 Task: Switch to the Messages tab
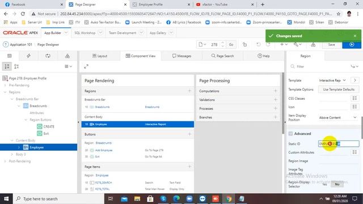pyautogui.click(x=181, y=56)
